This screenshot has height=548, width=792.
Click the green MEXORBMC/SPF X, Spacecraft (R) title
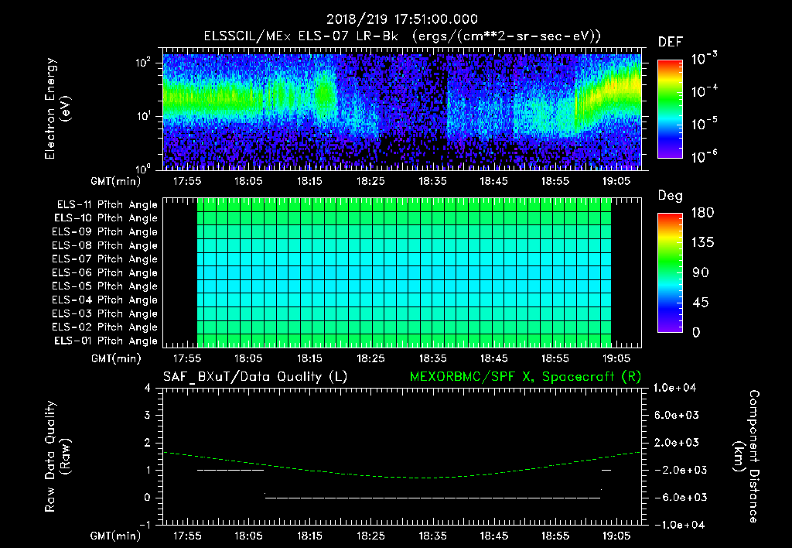[525, 377]
